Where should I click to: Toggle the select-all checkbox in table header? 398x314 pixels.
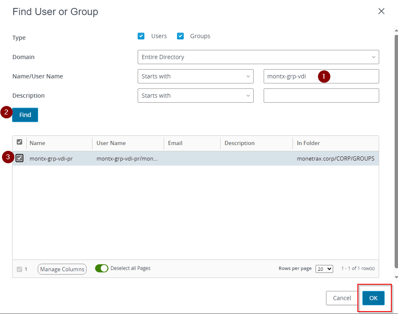click(19, 143)
